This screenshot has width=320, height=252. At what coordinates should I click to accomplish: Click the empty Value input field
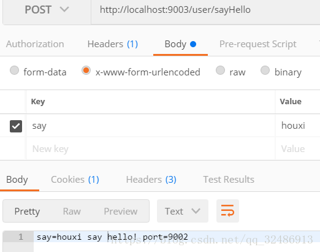pyautogui.click(x=298, y=149)
